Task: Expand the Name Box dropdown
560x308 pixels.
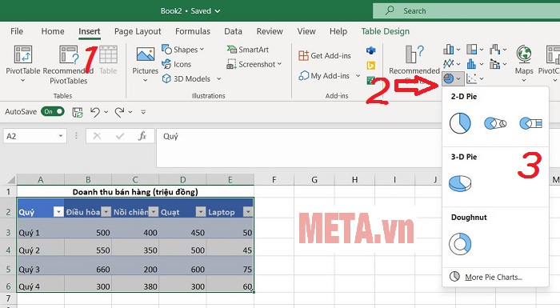Action: [61, 136]
